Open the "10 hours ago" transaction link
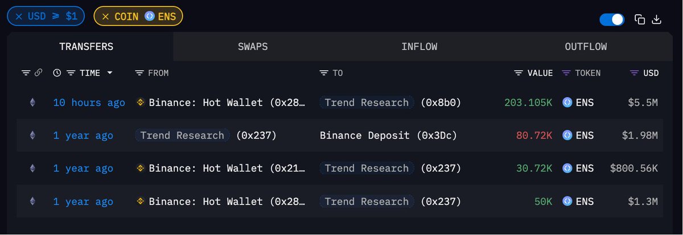Image resolution: width=683 pixels, height=235 pixels. pos(89,103)
